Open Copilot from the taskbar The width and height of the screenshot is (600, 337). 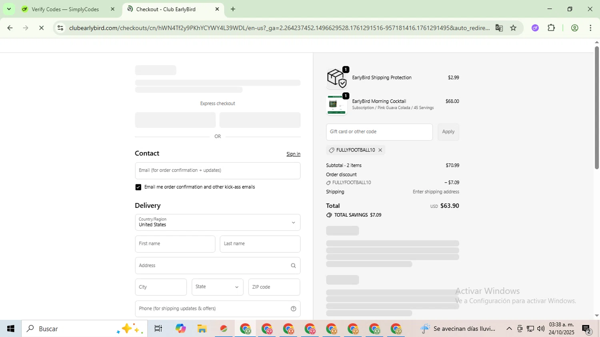click(x=180, y=329)
